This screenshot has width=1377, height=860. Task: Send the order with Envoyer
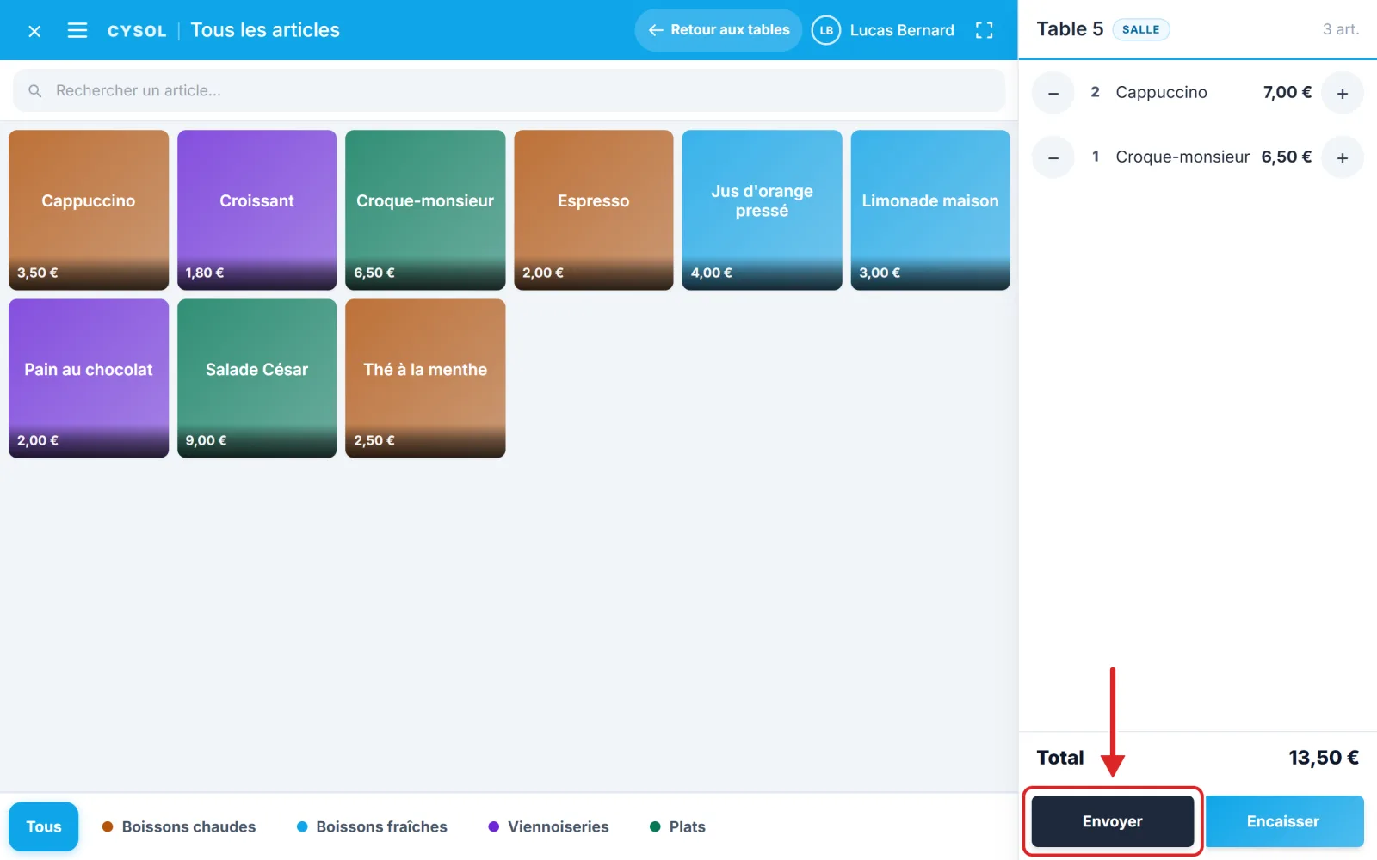1113,821
